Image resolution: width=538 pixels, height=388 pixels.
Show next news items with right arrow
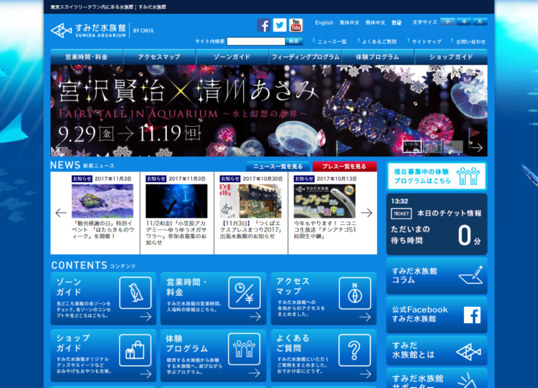click(367, 212)
